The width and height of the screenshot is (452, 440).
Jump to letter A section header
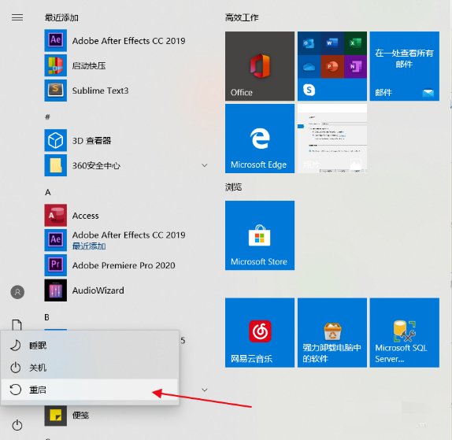(48, 192)
